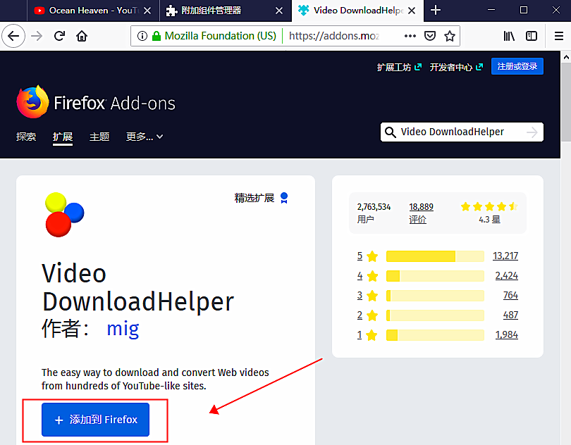The width and height of the screenshot is (571, 445).
Task: Bookmark this page with the star icon
Action: coord(450,36)
